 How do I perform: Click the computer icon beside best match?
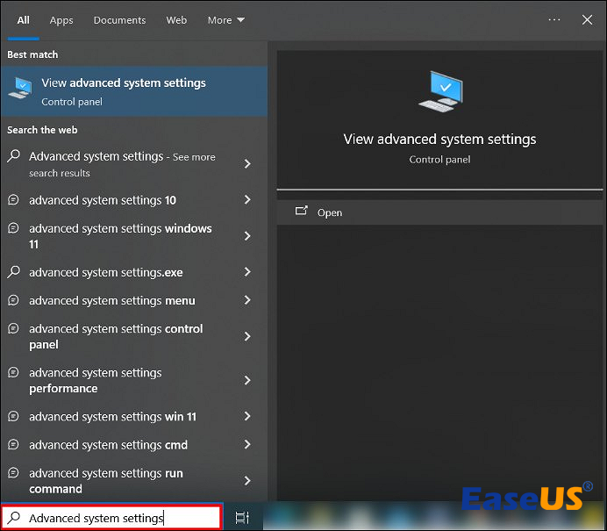click(20, 90)
